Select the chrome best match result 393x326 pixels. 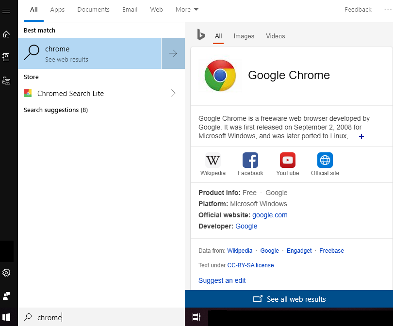(x=89, y=53)
